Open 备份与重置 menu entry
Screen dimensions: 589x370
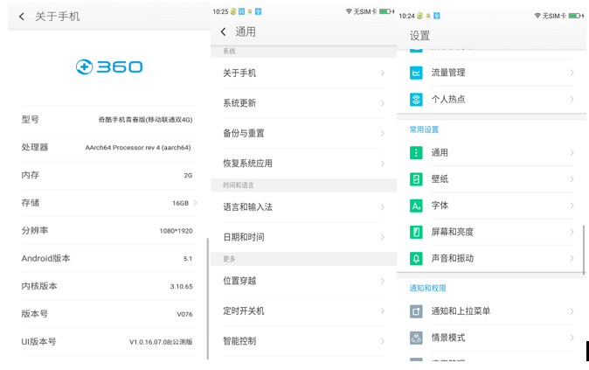[x=303, y=133]
